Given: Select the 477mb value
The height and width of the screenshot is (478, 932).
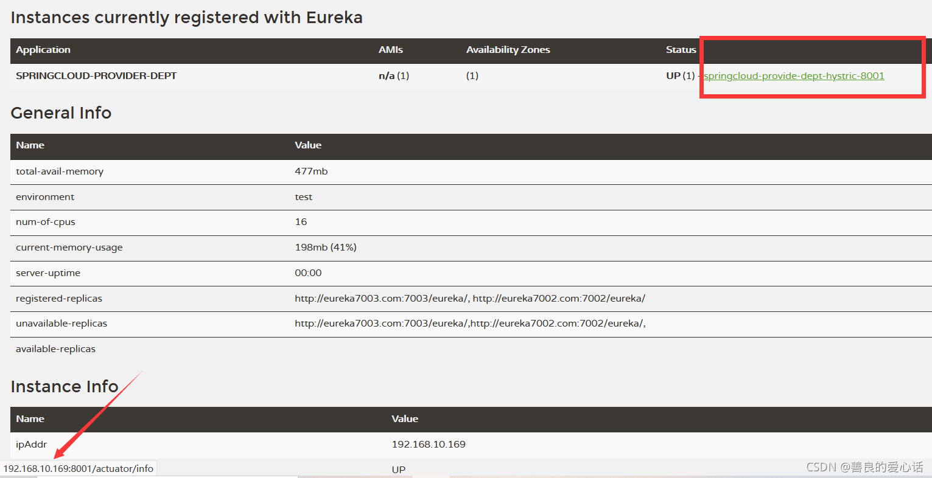Looking at the screenshot, I should pos(311,171).
